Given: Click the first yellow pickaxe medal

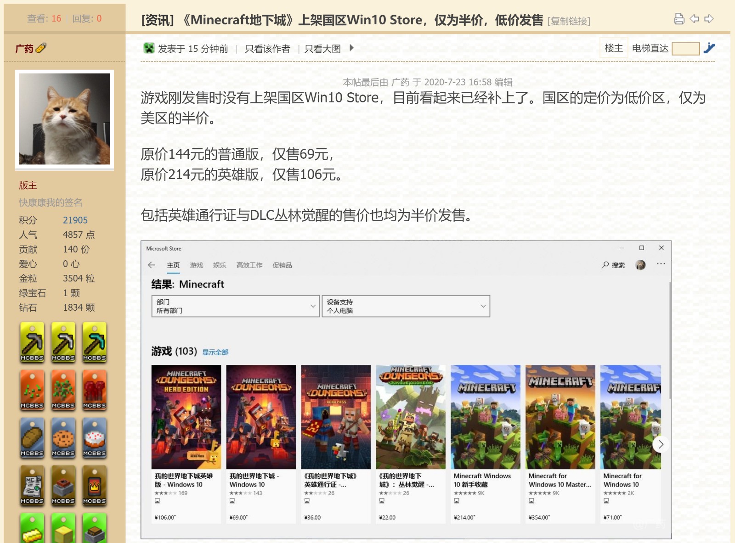Looking at the screenshot, I should tap(32, 342).
